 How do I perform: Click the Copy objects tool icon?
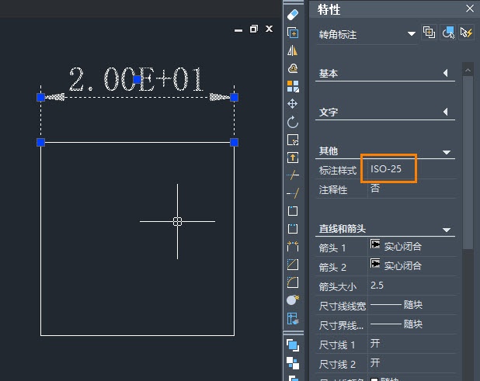(x=293, y=33)
